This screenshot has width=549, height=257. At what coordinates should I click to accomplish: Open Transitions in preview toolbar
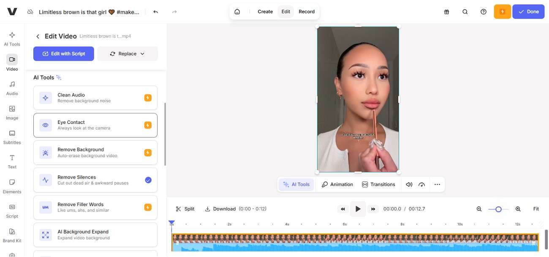[x=378, y=185]
